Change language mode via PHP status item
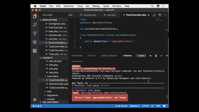The image size is (199, 112). (x=158, y=106)
